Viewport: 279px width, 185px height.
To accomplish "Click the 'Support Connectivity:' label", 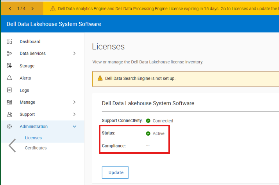I will (x=122, y=120).
